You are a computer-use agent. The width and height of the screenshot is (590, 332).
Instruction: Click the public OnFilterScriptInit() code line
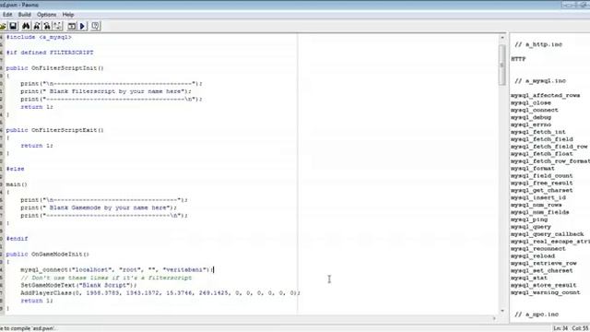pos(55,68)
